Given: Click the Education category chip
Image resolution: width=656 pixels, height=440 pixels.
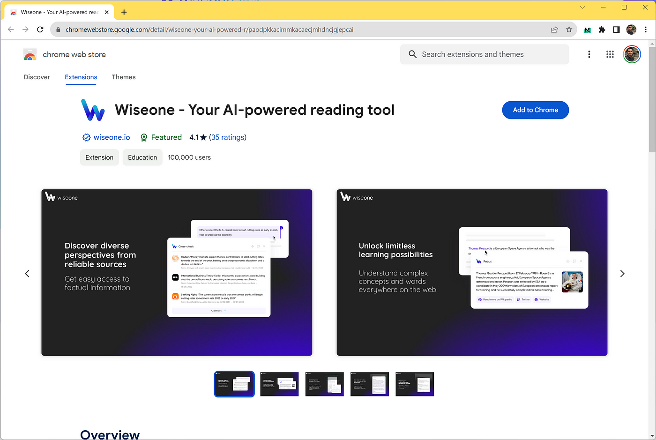Looking at the screenshot, I should coord(142,157).
